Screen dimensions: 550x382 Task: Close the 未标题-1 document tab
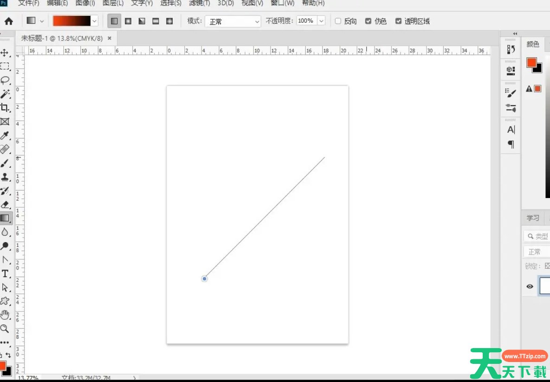point(110,39)
